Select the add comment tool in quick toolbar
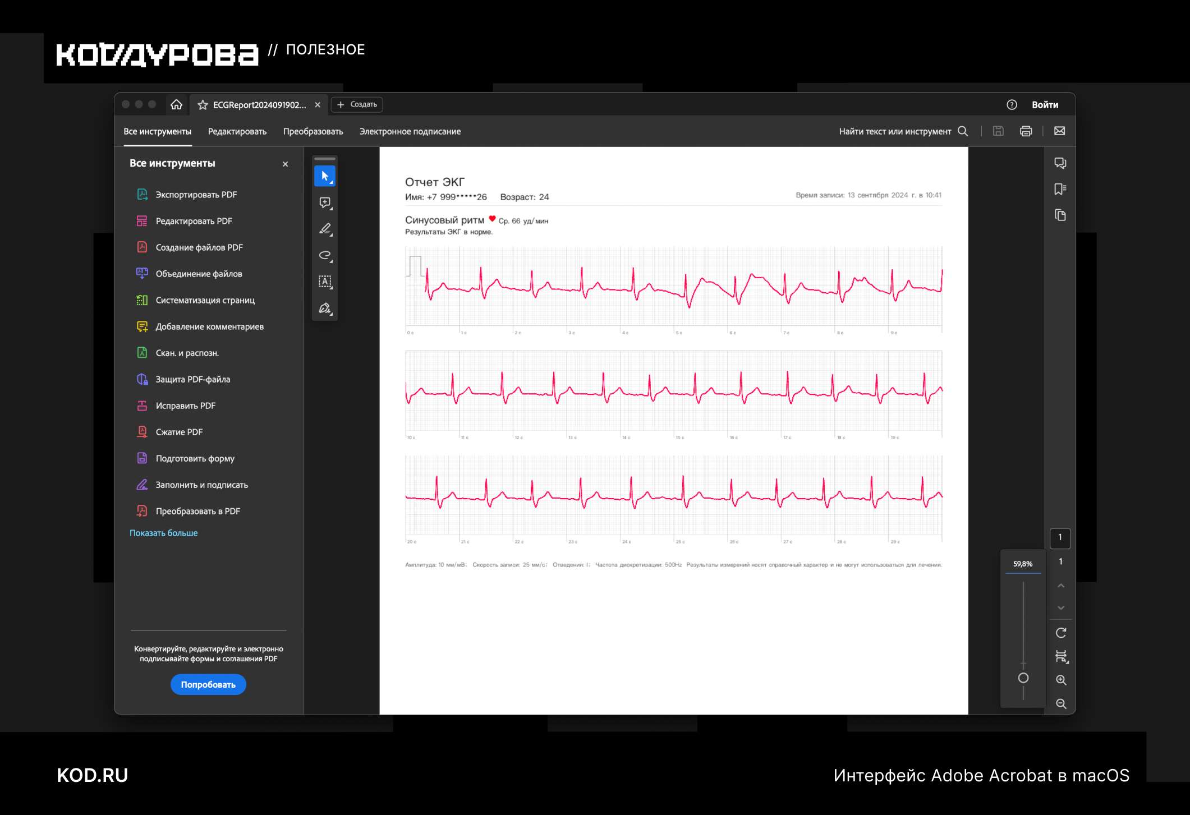The width and height of the screenshot is (1190, 815). coord(325,202)
